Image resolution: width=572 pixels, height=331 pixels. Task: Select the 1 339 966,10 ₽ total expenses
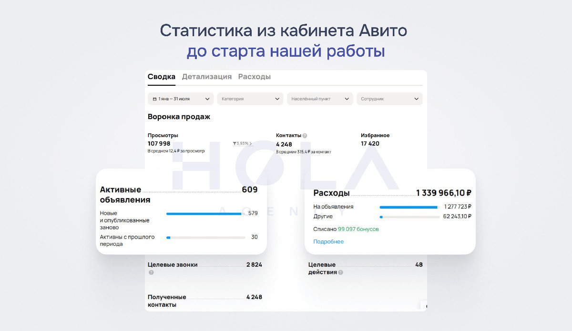(444, 193)
